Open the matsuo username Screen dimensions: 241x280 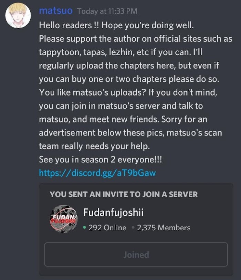click(56, 11)
